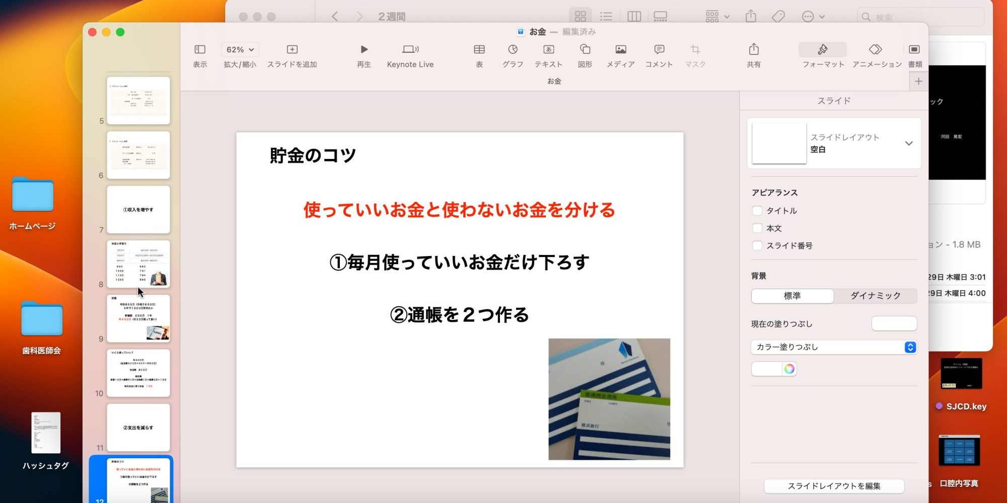Select slide 9 thumbnail in navigator

click(x=138, y=318)
